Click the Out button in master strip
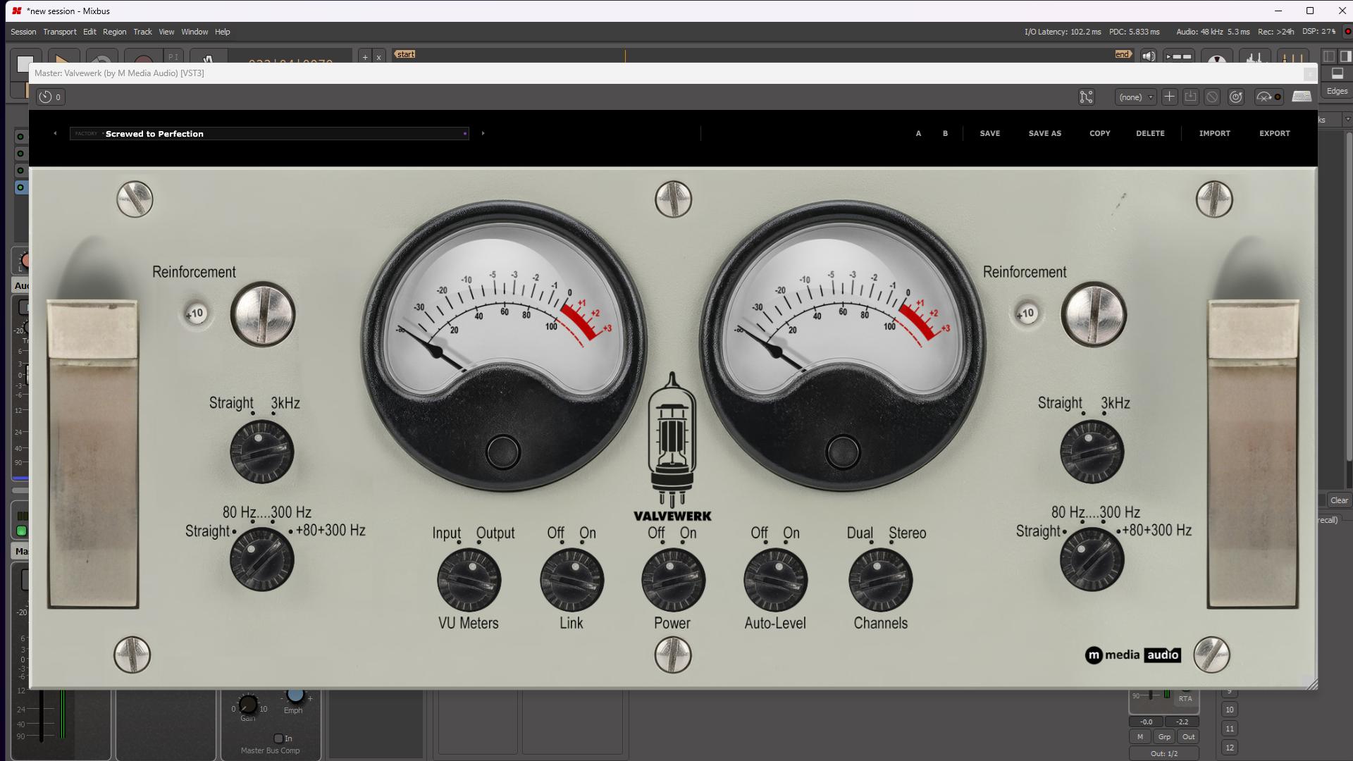Viewport: 1353px width, 761px height. click(x=1189, y=737)
